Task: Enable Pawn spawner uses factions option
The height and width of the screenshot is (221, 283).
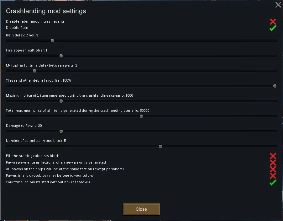Action: point(273,163)
